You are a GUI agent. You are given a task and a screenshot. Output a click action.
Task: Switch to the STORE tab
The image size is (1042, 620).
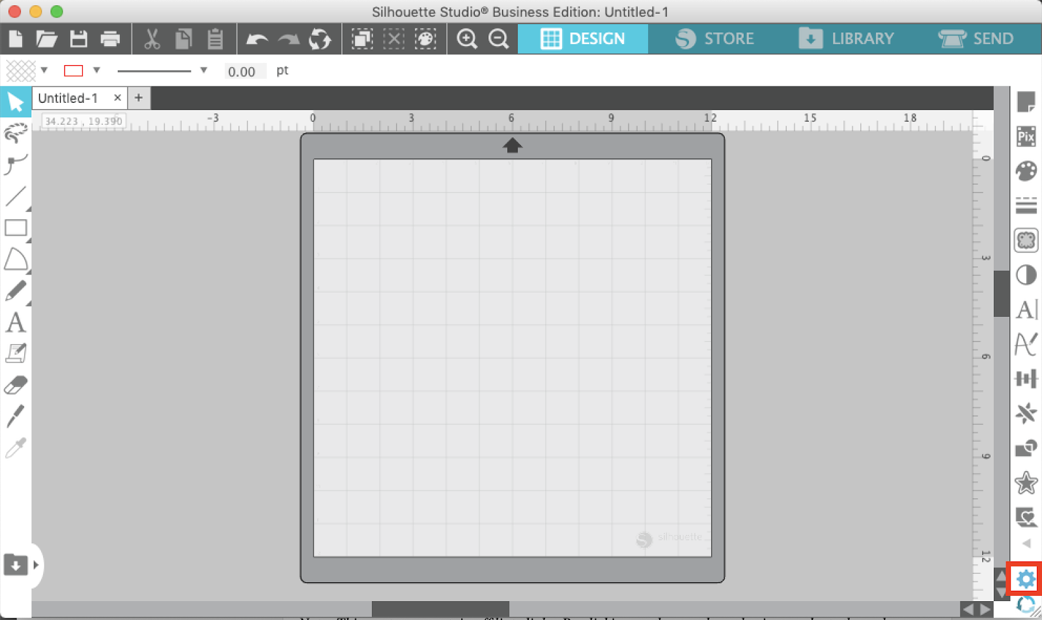(x=716, y=38)
